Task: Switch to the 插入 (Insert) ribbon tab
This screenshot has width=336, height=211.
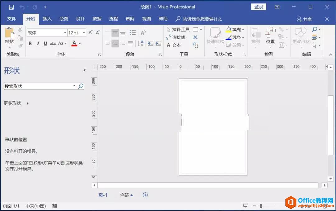Action: click(47, 19)
